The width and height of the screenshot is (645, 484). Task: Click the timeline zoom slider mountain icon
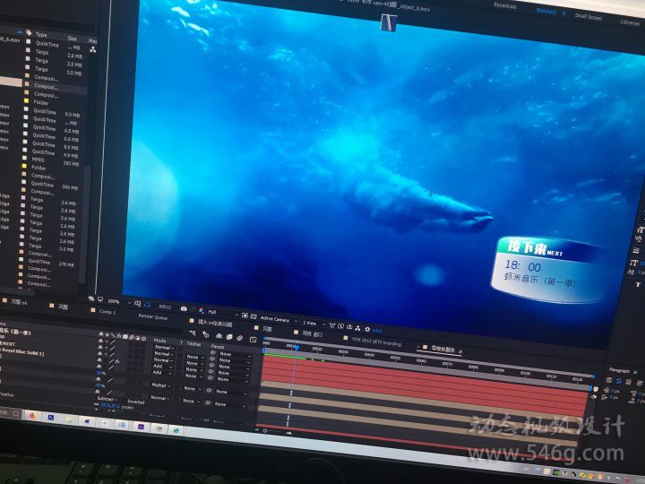[288, 433]
